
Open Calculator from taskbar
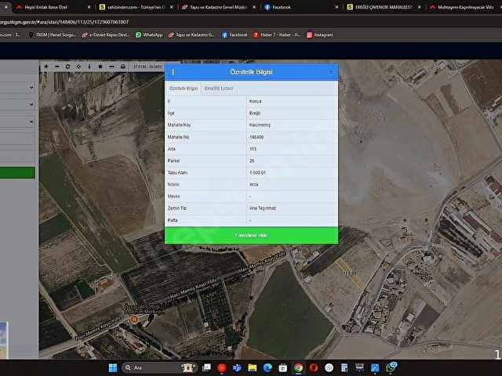click(x=344, y=367)
